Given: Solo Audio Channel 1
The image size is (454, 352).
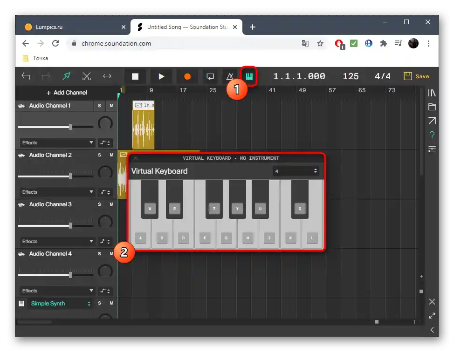Looking at the screenshot, I should (x=99, y=106).
